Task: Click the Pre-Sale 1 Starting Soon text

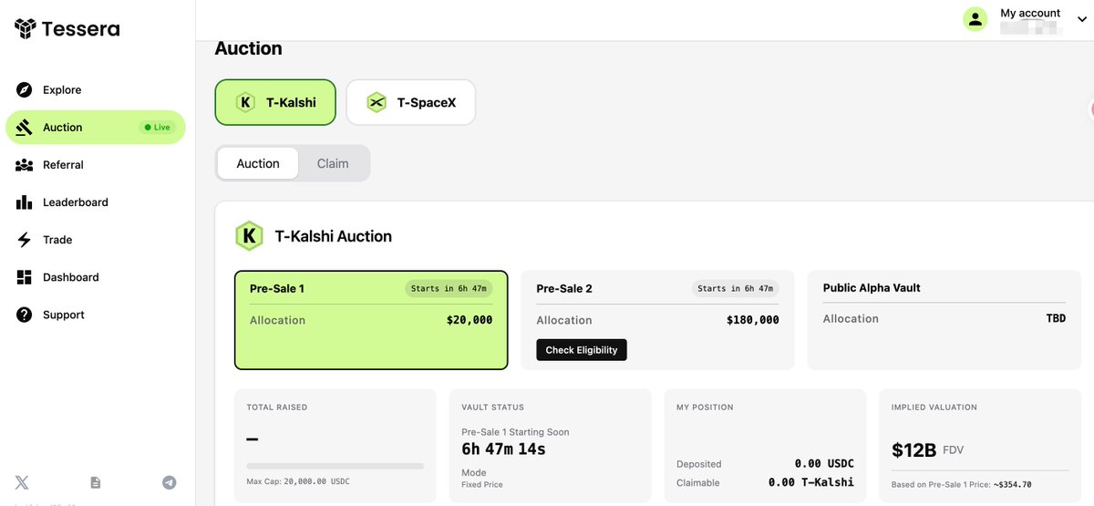Action: click(515, 432)
